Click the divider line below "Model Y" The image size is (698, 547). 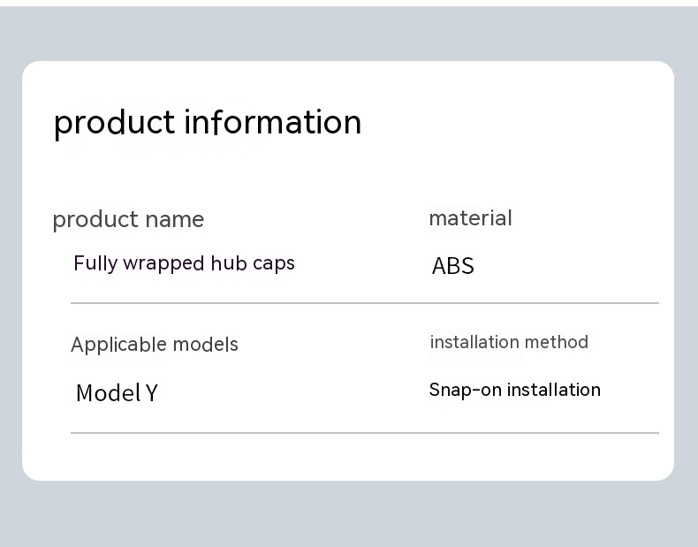(364, 433)
